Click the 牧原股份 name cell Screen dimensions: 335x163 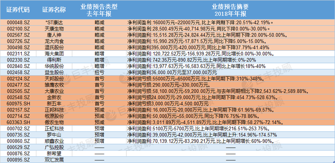[x=54, y=116]
